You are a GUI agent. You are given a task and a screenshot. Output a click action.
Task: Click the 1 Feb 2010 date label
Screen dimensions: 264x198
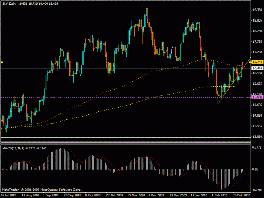point(220,195)
